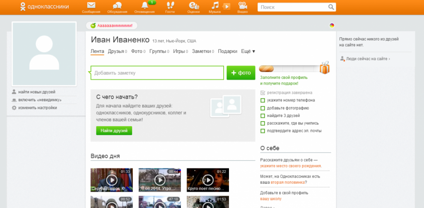The height and width of the screenshot is (208, 424).
Task: Open the 01:53 video thumbnail
Action: tap(208, 202)
